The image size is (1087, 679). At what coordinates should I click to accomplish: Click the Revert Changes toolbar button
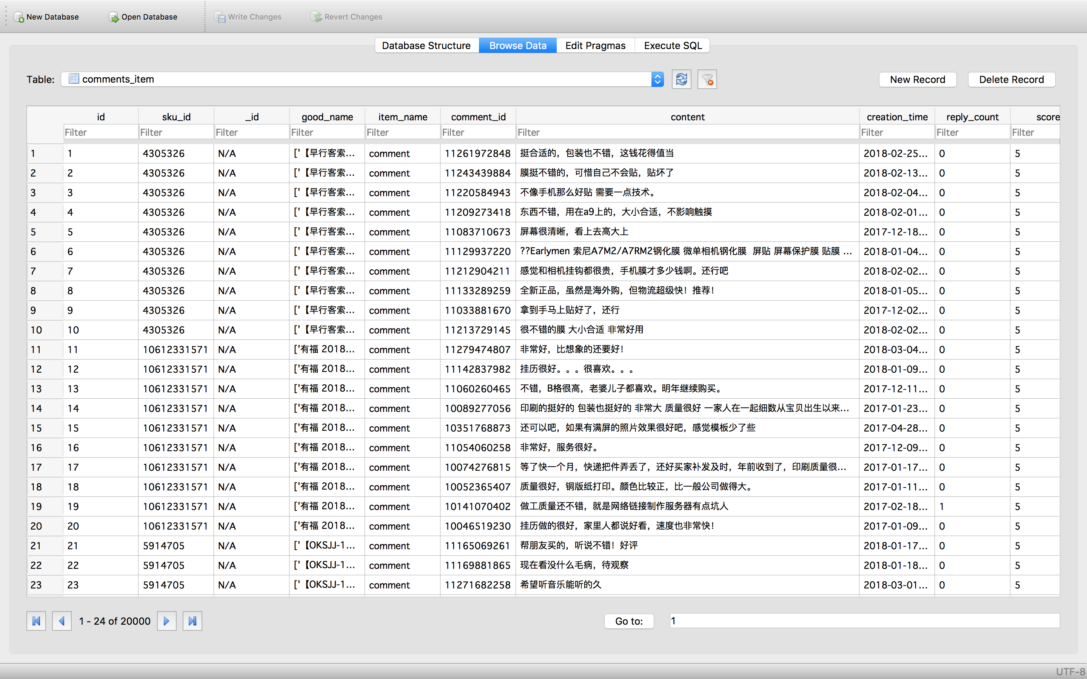(346, 17)
